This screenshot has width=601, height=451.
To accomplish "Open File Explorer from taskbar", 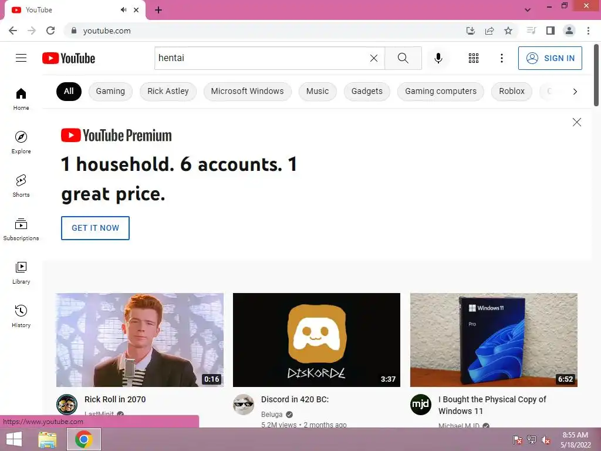I will click(x=48, y=439).
